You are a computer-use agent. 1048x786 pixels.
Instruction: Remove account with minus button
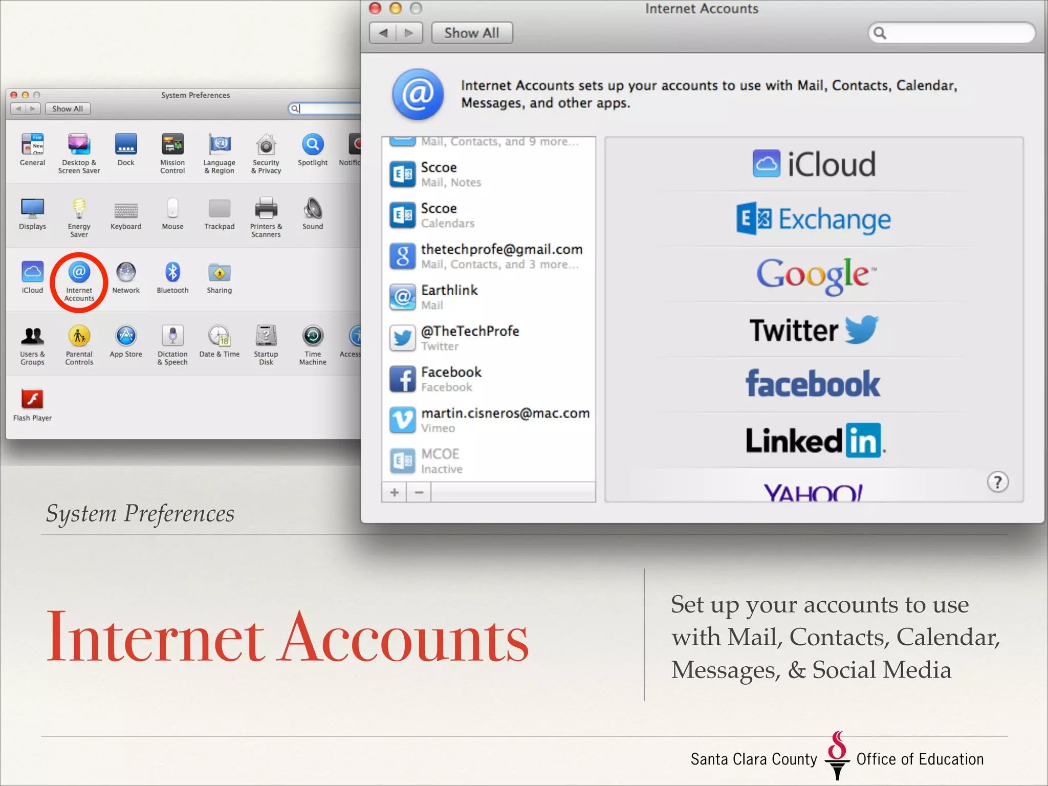point(419,492)
